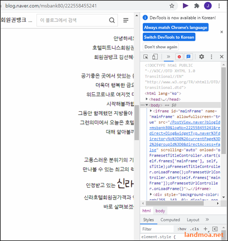Click the blog search magnifier icon
The image size is (228, 241).
point(112,20)
